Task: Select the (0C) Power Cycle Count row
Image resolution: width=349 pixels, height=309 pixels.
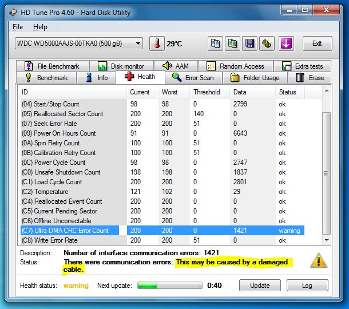Action: pyautogui.click(x=161, y=163)
